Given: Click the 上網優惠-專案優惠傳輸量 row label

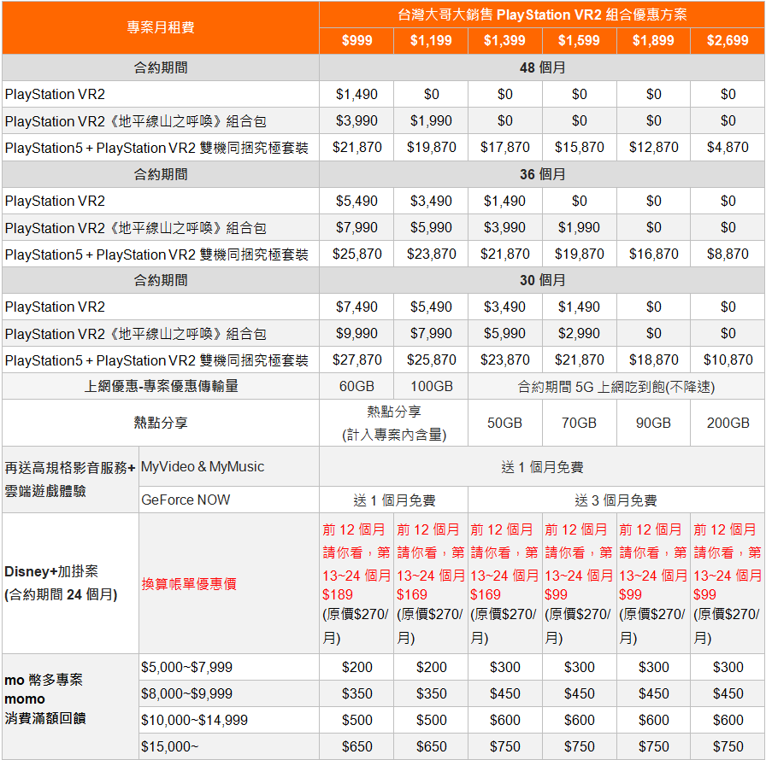Looking at the screenshot, I should pyautogui.click(x=161, y=386).
